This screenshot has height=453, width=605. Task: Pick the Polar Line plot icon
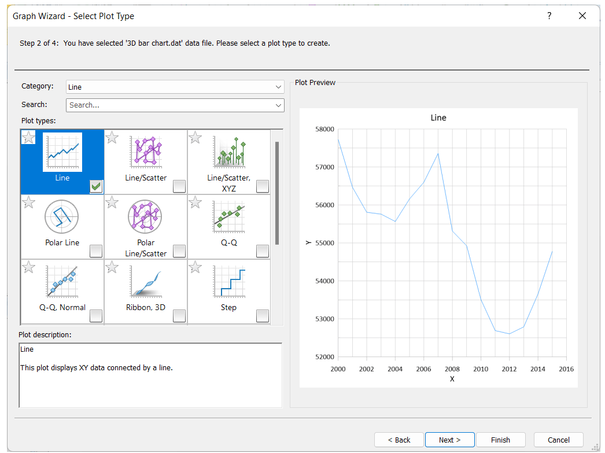click(x=62, y=217)
